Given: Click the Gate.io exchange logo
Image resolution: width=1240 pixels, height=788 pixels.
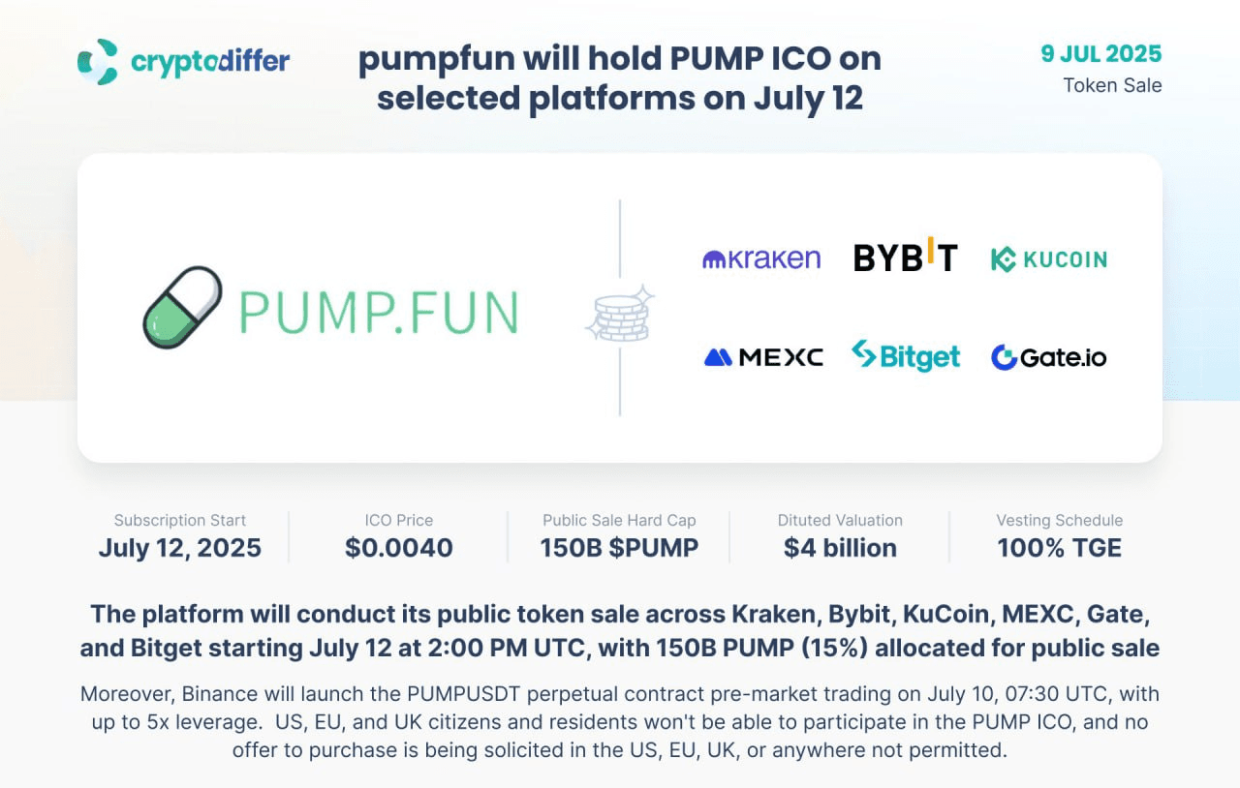Looking at the screenshot, I should pyautogui.click(x=1048, y=357).
